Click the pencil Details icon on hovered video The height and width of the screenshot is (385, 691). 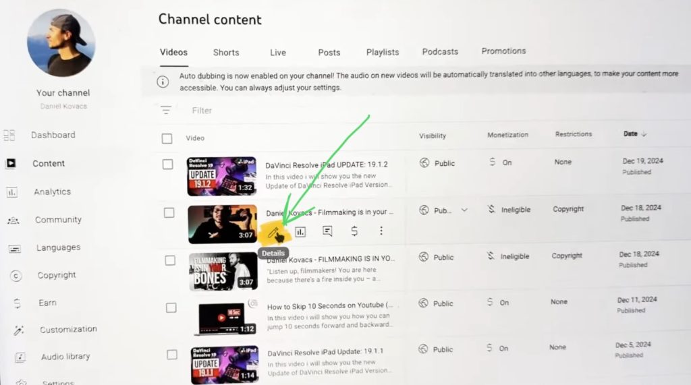[273, 232]
